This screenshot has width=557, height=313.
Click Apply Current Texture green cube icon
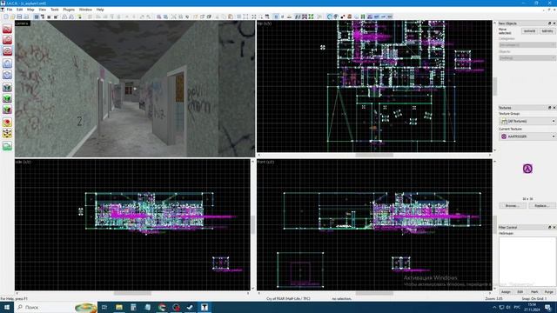(x=7, y=98)
